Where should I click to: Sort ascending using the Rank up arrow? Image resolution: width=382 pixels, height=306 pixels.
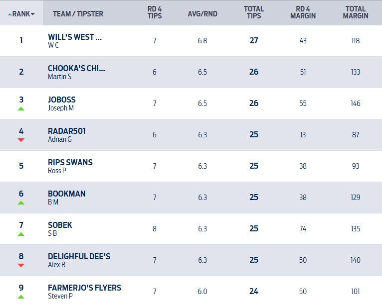(10, 14)
